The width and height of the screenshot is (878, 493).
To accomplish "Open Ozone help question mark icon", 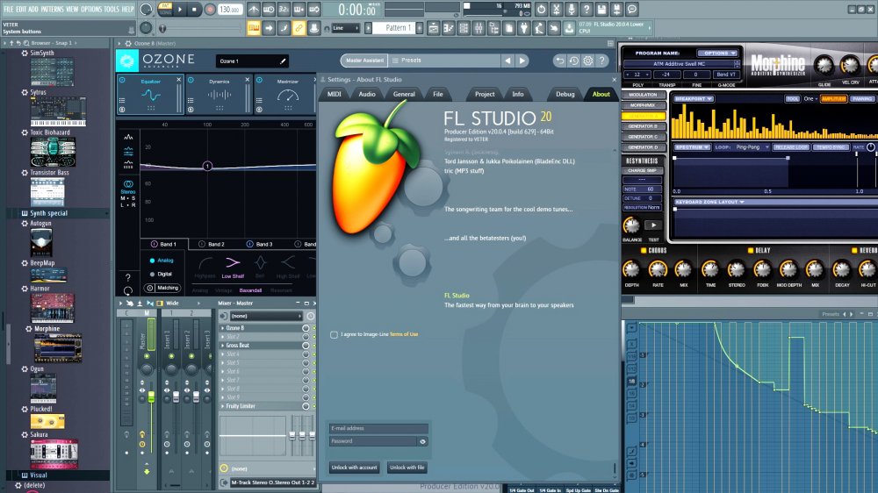I will [602, 61].
